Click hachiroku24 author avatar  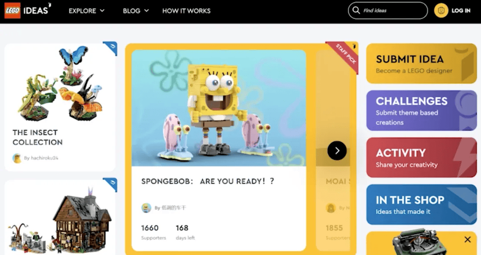pyautogui.click(x=17, y=158)
